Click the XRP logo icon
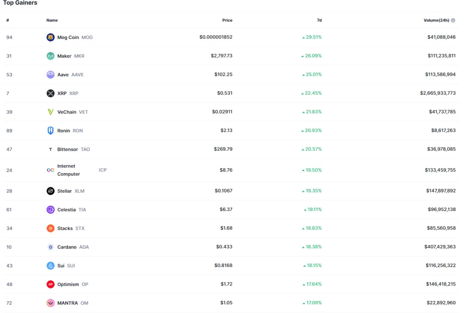Image resolution: width=470 pixels, height=313 pixels. coord(50,93)
